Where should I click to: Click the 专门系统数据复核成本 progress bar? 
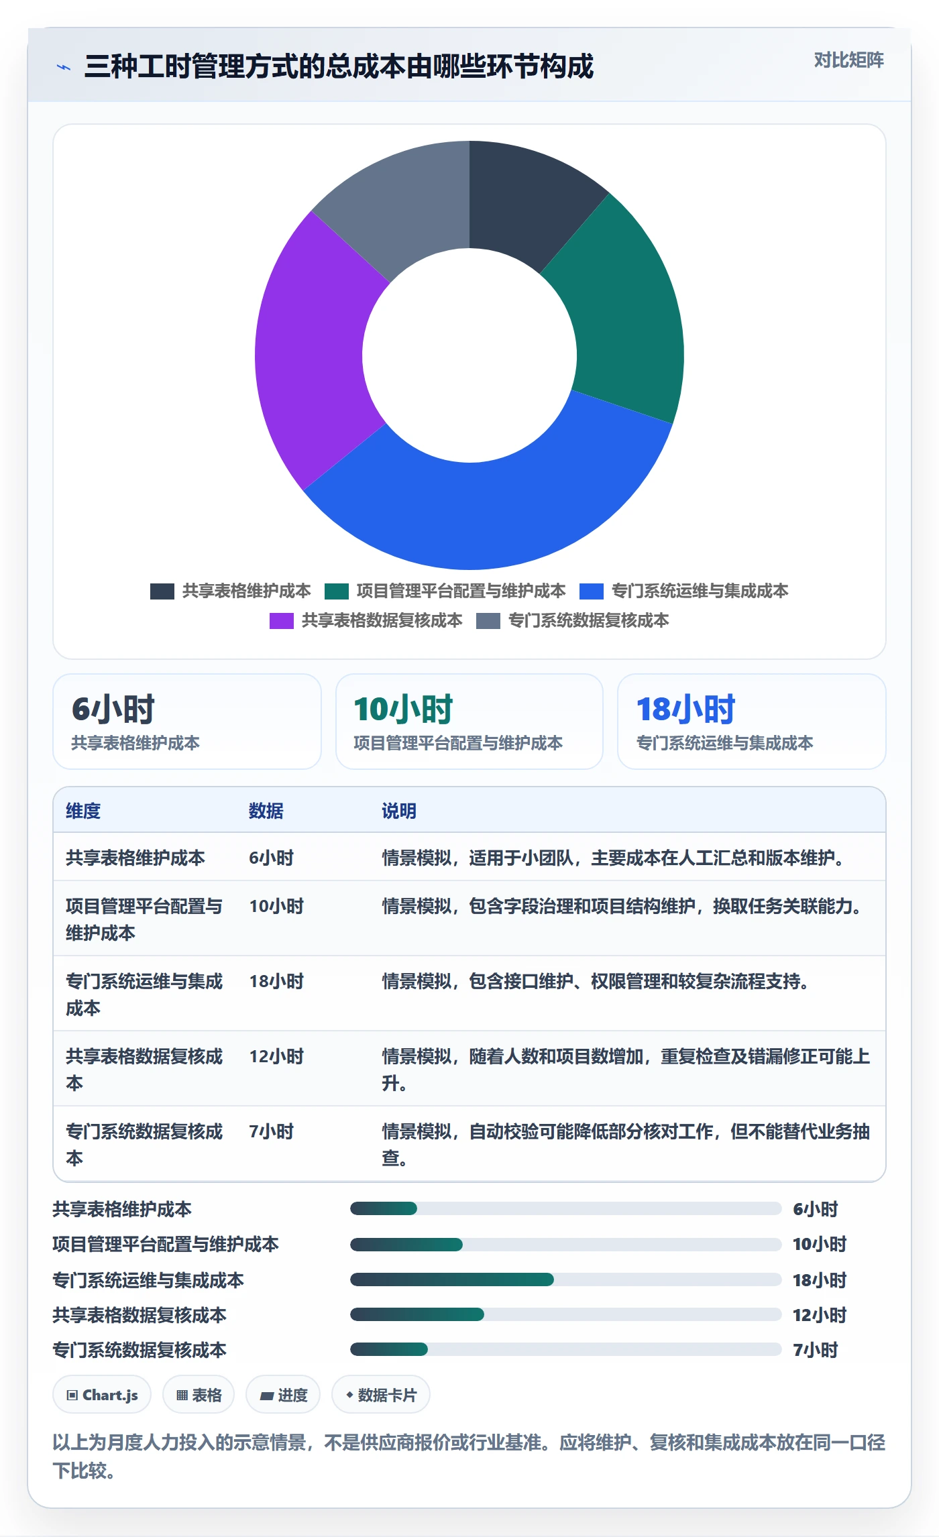pyautogui.click(x=566, y=1349)
